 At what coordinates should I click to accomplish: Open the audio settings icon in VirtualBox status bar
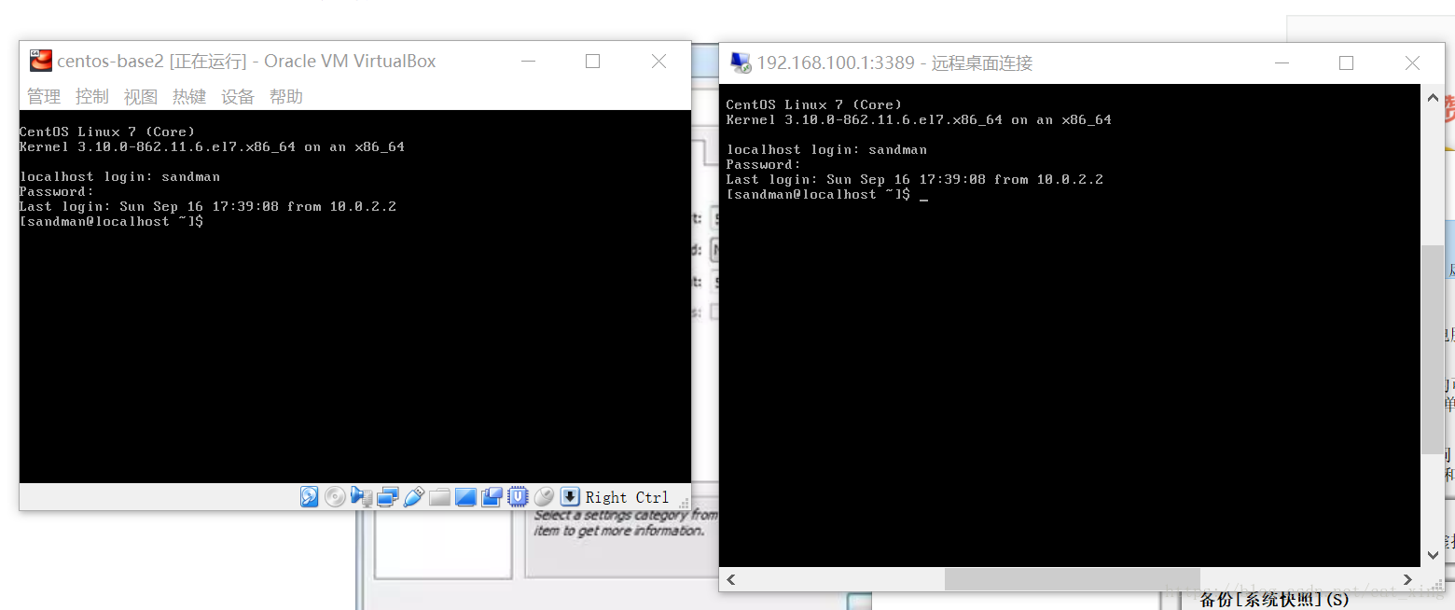tap(362, 497)
